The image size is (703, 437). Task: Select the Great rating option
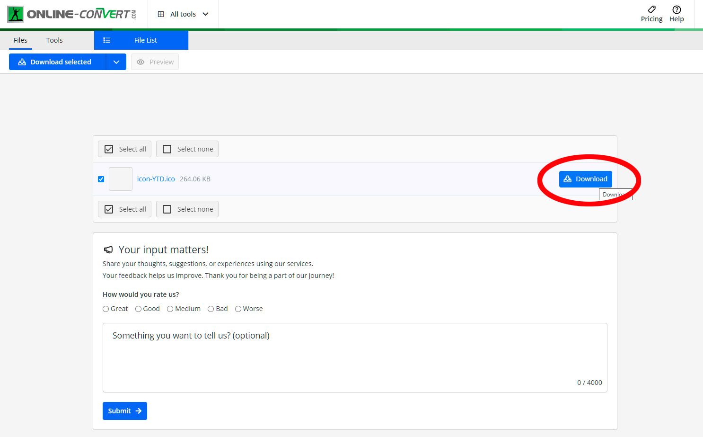tap(106, 309)
